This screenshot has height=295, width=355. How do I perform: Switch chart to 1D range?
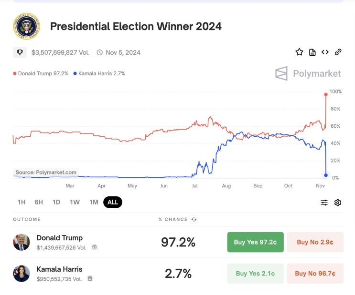(x=56, y=202)
